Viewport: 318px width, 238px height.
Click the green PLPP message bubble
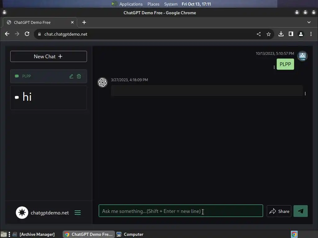pyautogui.click(x=285, y=64)
